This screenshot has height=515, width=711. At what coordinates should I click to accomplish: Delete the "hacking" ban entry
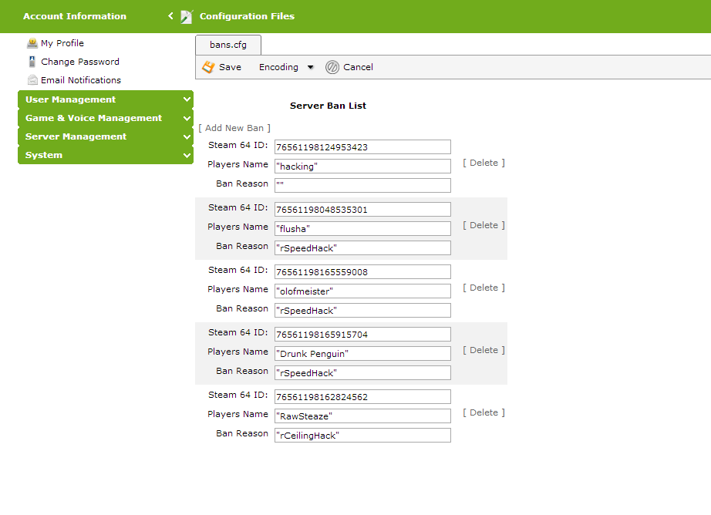[484, 163]
